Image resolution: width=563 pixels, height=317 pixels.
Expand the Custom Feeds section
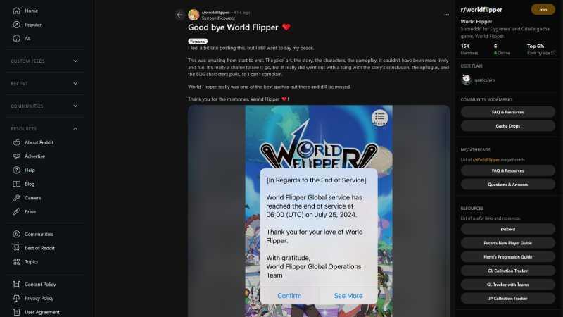pos(45,61)
